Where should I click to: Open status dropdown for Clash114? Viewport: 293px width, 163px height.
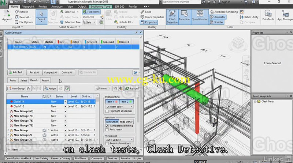(x=65, y=102)
